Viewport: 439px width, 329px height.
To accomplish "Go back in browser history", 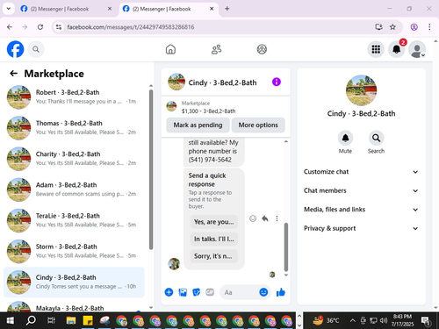I will [x=10, y=27].
